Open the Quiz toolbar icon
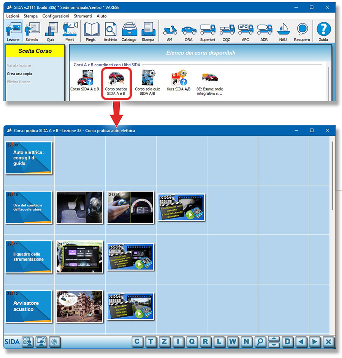Image resolution: width=342 pixels, height=358 pixels. pyautogui.click(x=51, y=32)
